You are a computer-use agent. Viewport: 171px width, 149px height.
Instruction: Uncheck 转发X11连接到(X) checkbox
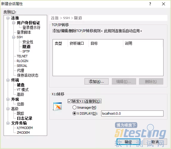coord(70,101)
